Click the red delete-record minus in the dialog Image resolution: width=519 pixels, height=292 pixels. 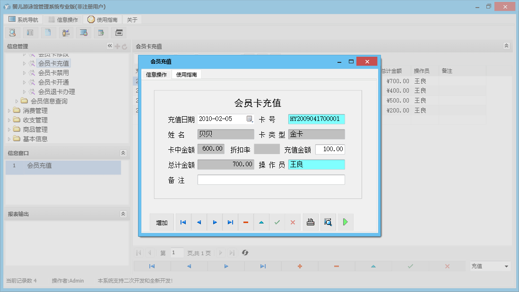pos(245,222)
